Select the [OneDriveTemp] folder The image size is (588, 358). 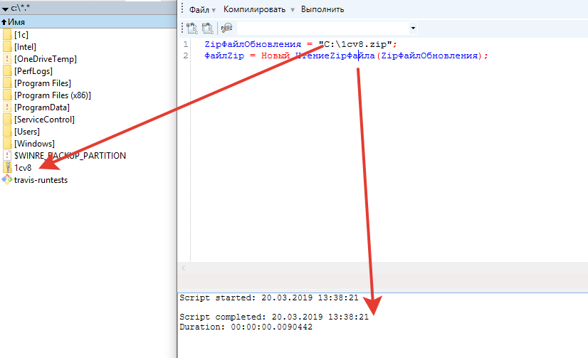[46, 59]
